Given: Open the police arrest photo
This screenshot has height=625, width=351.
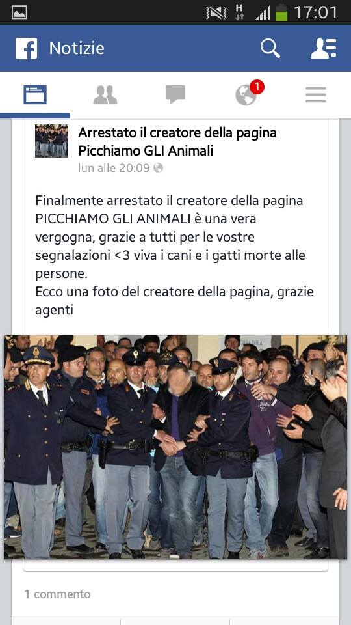Looking at the screenshot, I should pyautogui.click(x=175, y=447).
